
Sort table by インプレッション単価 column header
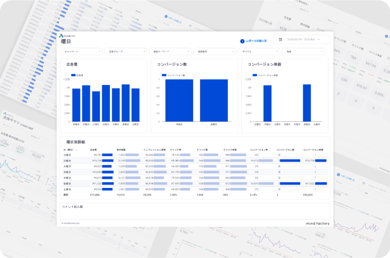pyautogui.click(x=155, y=150)
